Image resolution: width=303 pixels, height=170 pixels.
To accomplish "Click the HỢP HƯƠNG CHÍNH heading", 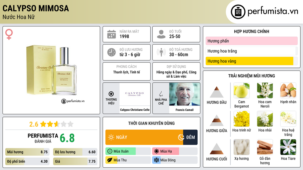I will click(252, 31).
